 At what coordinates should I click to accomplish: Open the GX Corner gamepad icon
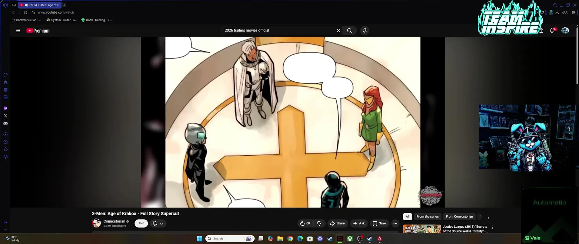pos(14,5)
